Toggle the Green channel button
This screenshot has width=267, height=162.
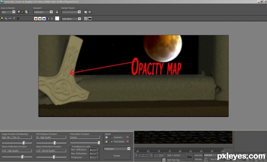(x=40, y=19)
